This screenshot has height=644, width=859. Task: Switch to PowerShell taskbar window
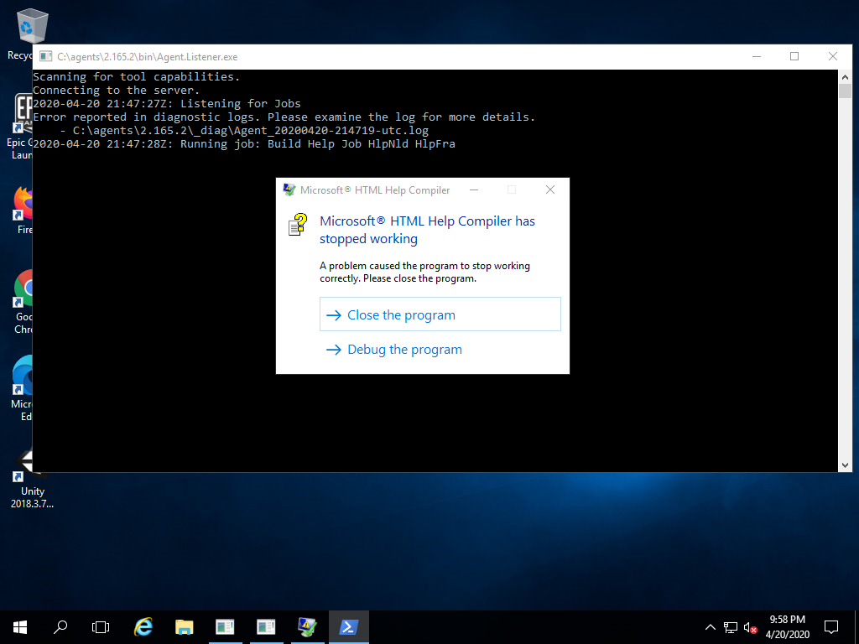347,626
